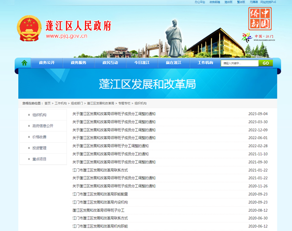The image size is (292, 231).
Task: Select the 政民互动 navigation item
Action: pos(110,63)
